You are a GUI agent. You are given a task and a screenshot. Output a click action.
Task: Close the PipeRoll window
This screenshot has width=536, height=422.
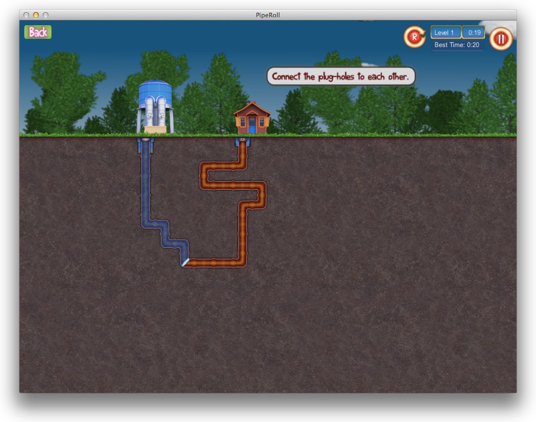click(x=26, y=15)
